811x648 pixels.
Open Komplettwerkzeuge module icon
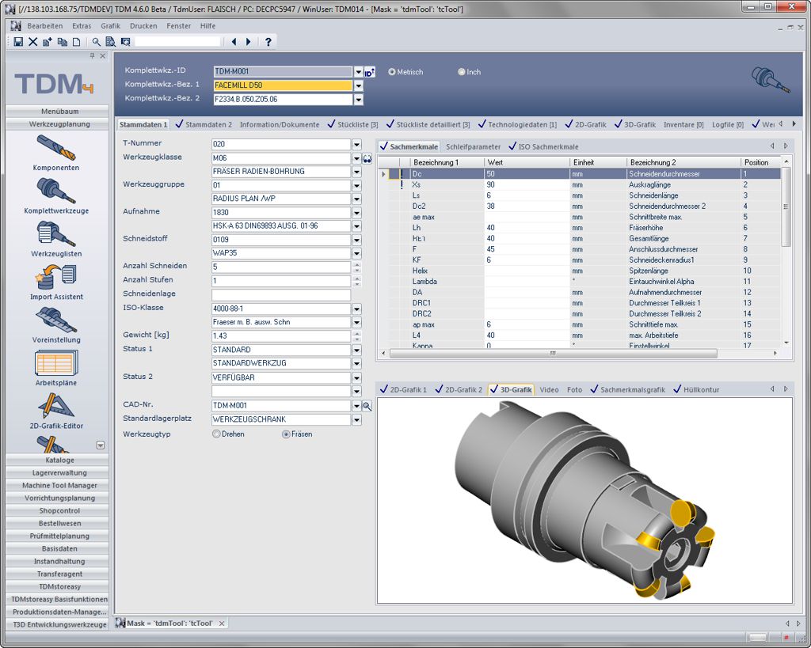pos(56,191)
